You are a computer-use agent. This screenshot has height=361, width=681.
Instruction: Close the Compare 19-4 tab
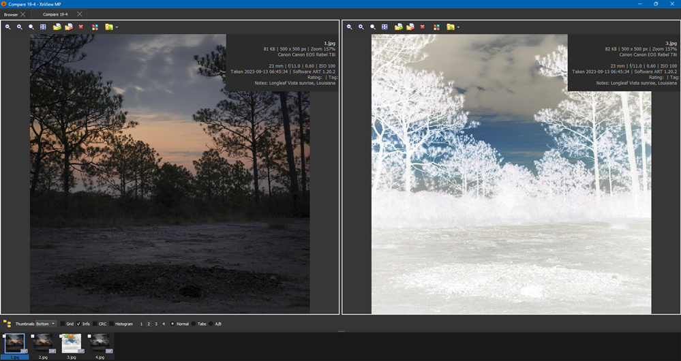pyautogui.click(x=79, y=14)
